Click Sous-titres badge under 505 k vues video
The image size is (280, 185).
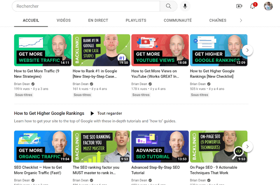point(199,95)
